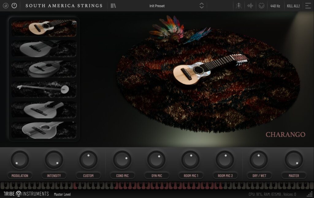Screen dimensions: 314x198
Task: Click the CPU and RAM usage readout
Action: point(272,194)
